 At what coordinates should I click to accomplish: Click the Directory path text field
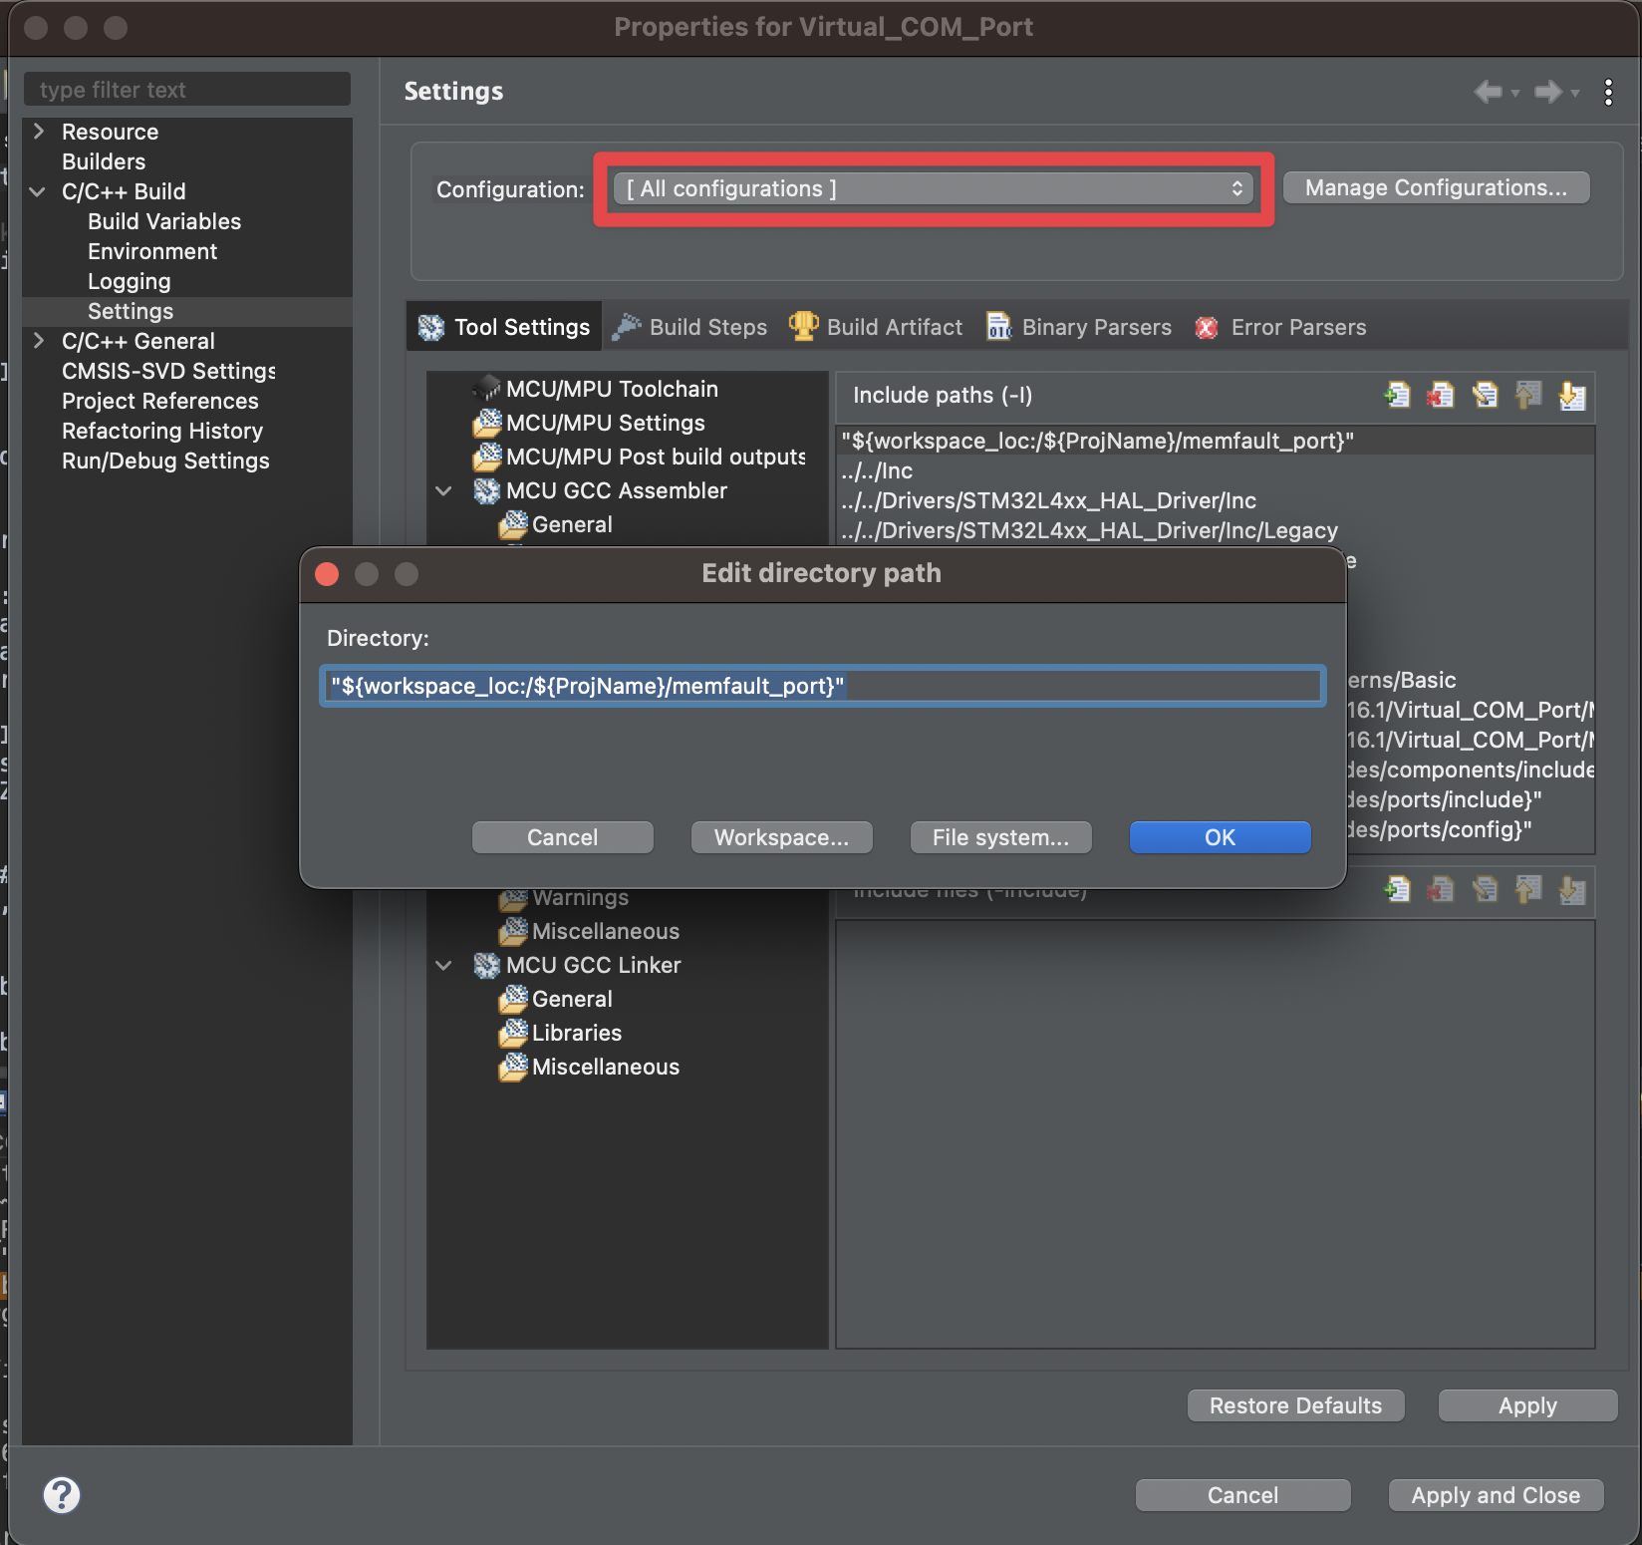click(x=822, y=686)
